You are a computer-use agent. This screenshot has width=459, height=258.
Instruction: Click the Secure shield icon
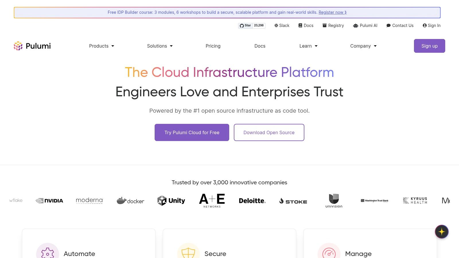tap(188, 253)
